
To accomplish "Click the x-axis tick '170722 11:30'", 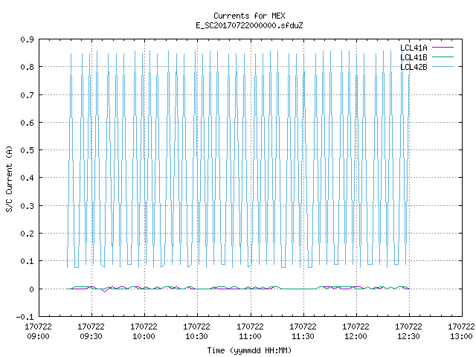I will click(x=303, y=332).
